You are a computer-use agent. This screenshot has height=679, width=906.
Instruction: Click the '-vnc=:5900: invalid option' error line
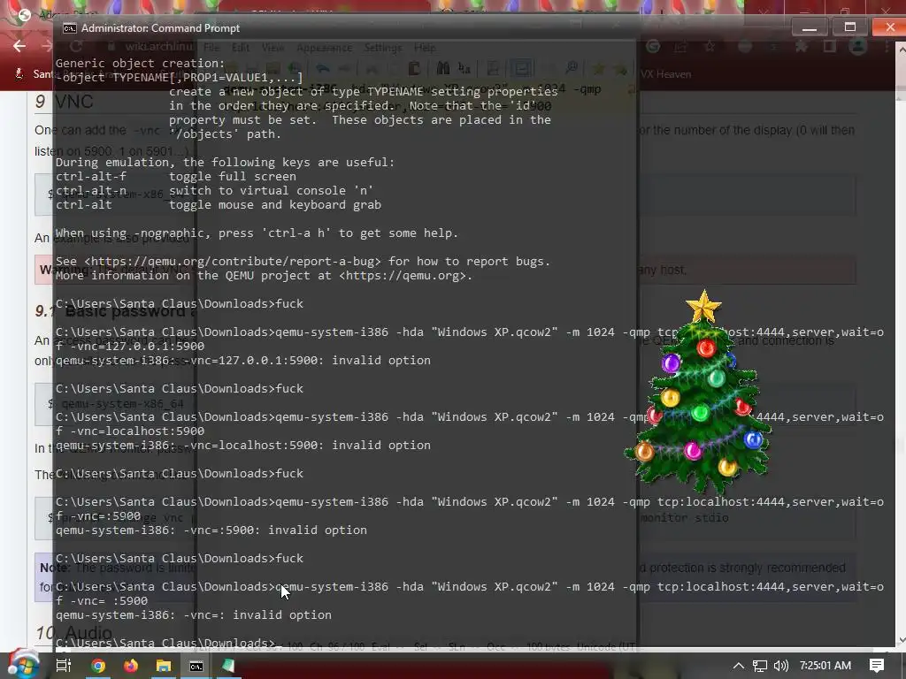211,530
